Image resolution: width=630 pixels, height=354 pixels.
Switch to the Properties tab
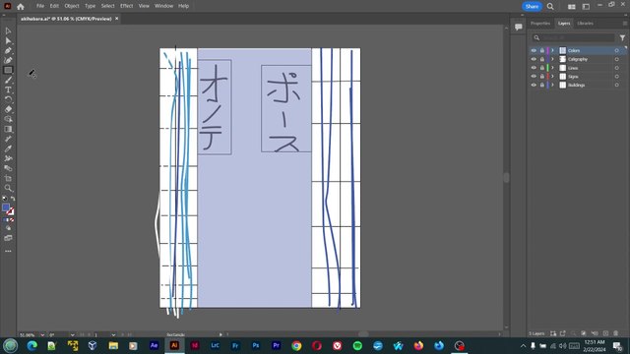pyautogui.click(x=540, y=24)
